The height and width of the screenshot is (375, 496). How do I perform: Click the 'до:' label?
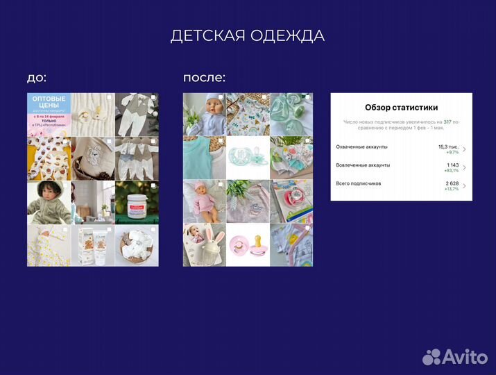pyautogui.click(x=37, y=78)
